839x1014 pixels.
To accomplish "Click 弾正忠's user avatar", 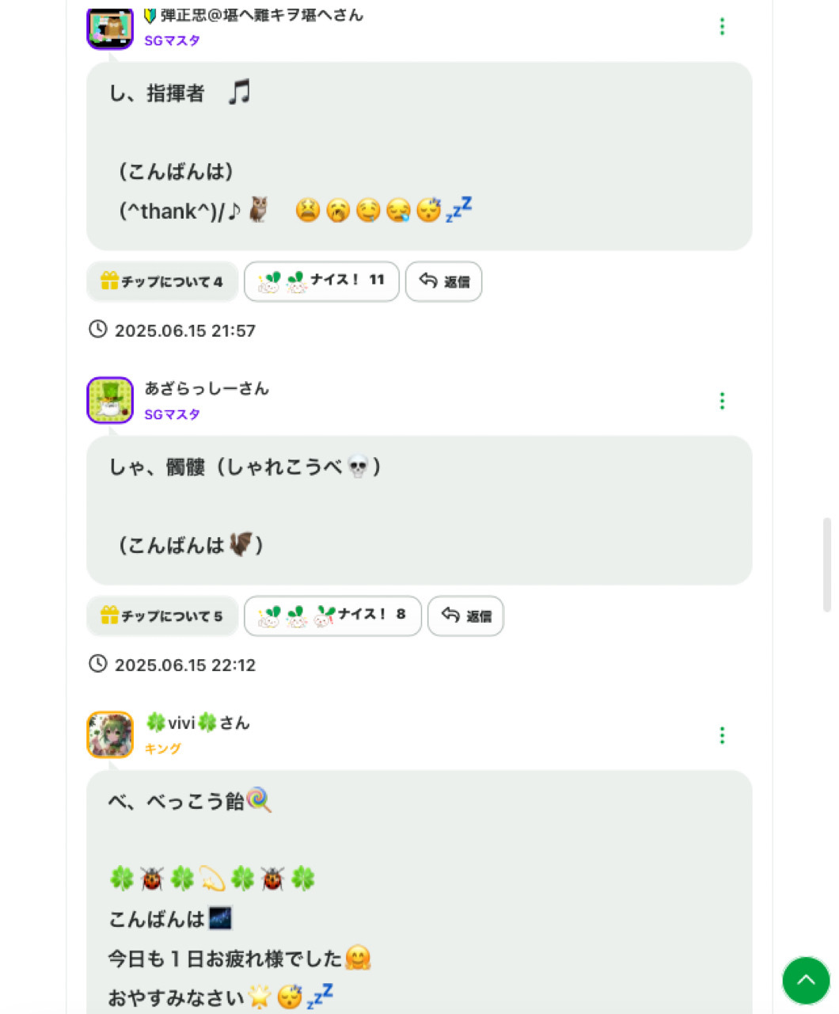I will [109, 28].
